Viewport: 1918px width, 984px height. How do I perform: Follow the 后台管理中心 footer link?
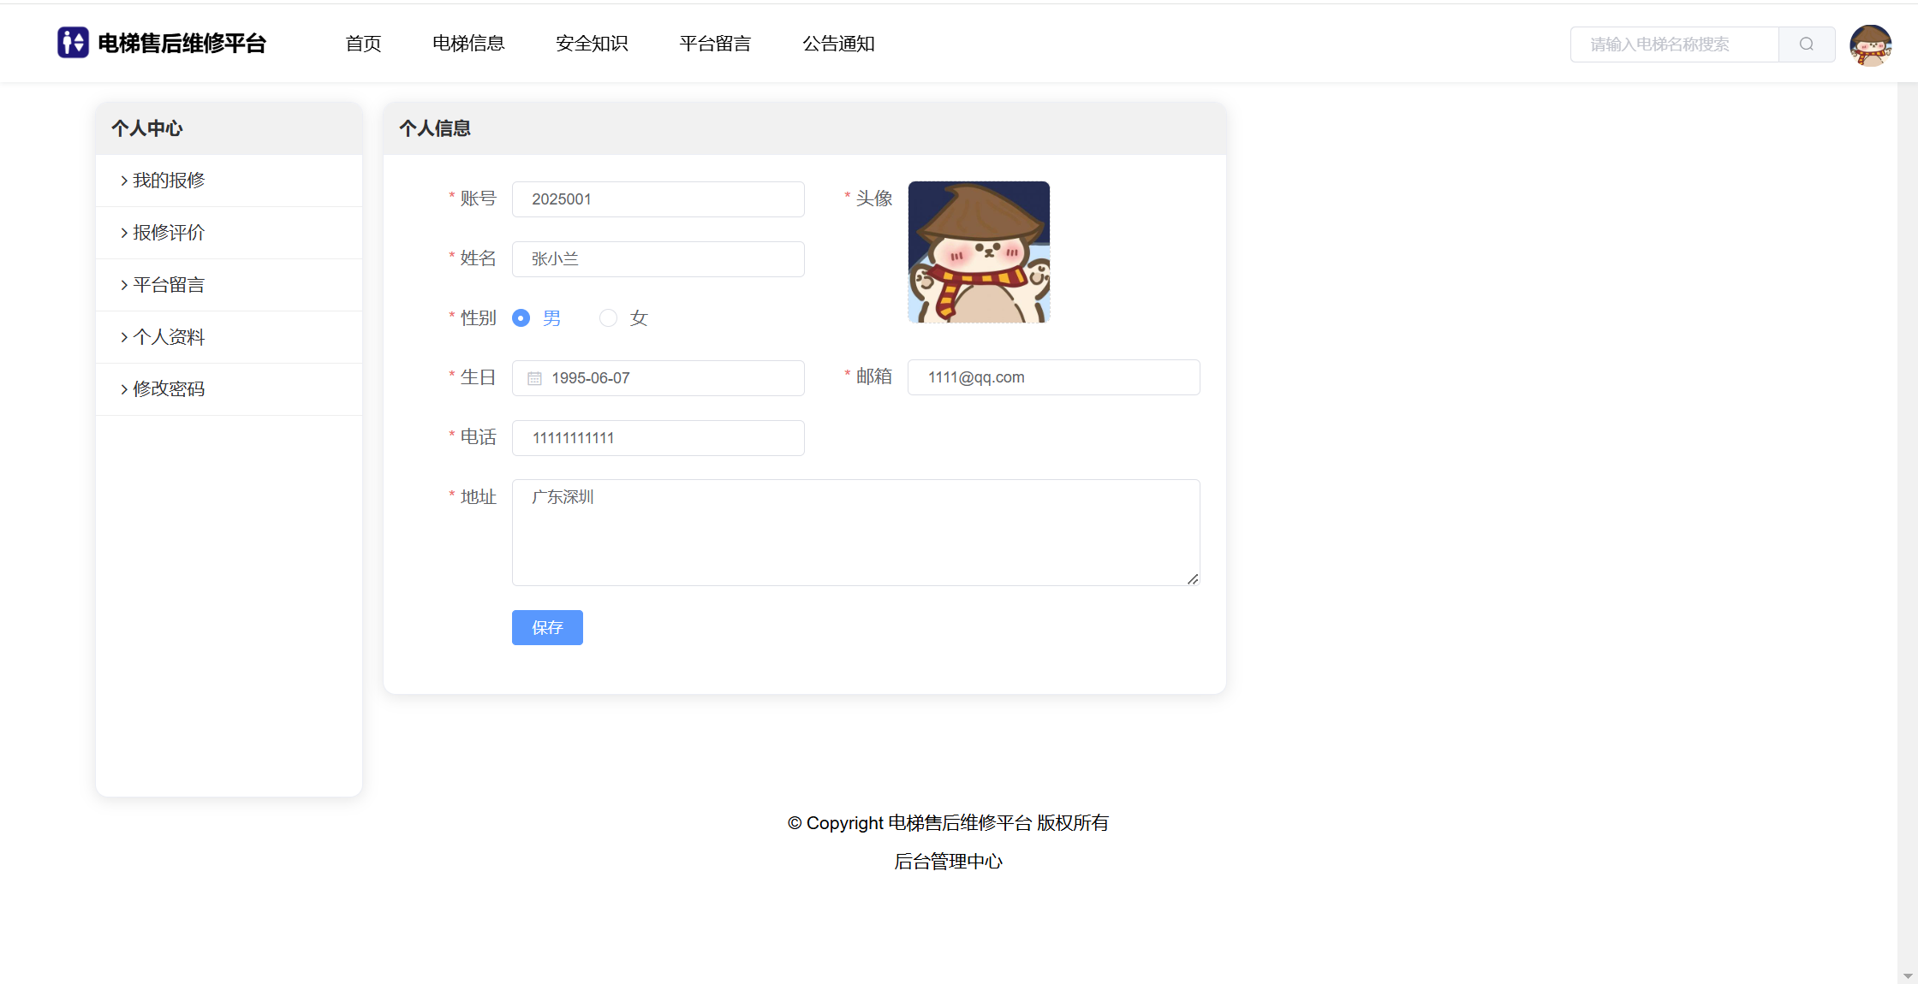[x=948, y=862]
